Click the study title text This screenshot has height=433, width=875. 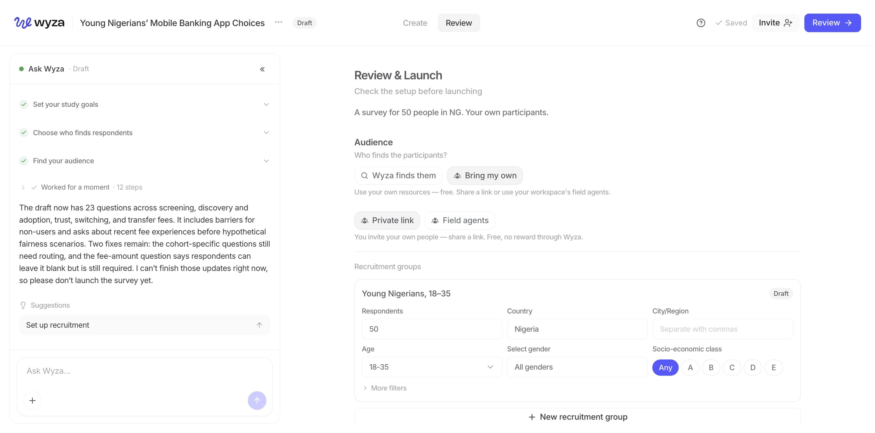coord(172,23)
